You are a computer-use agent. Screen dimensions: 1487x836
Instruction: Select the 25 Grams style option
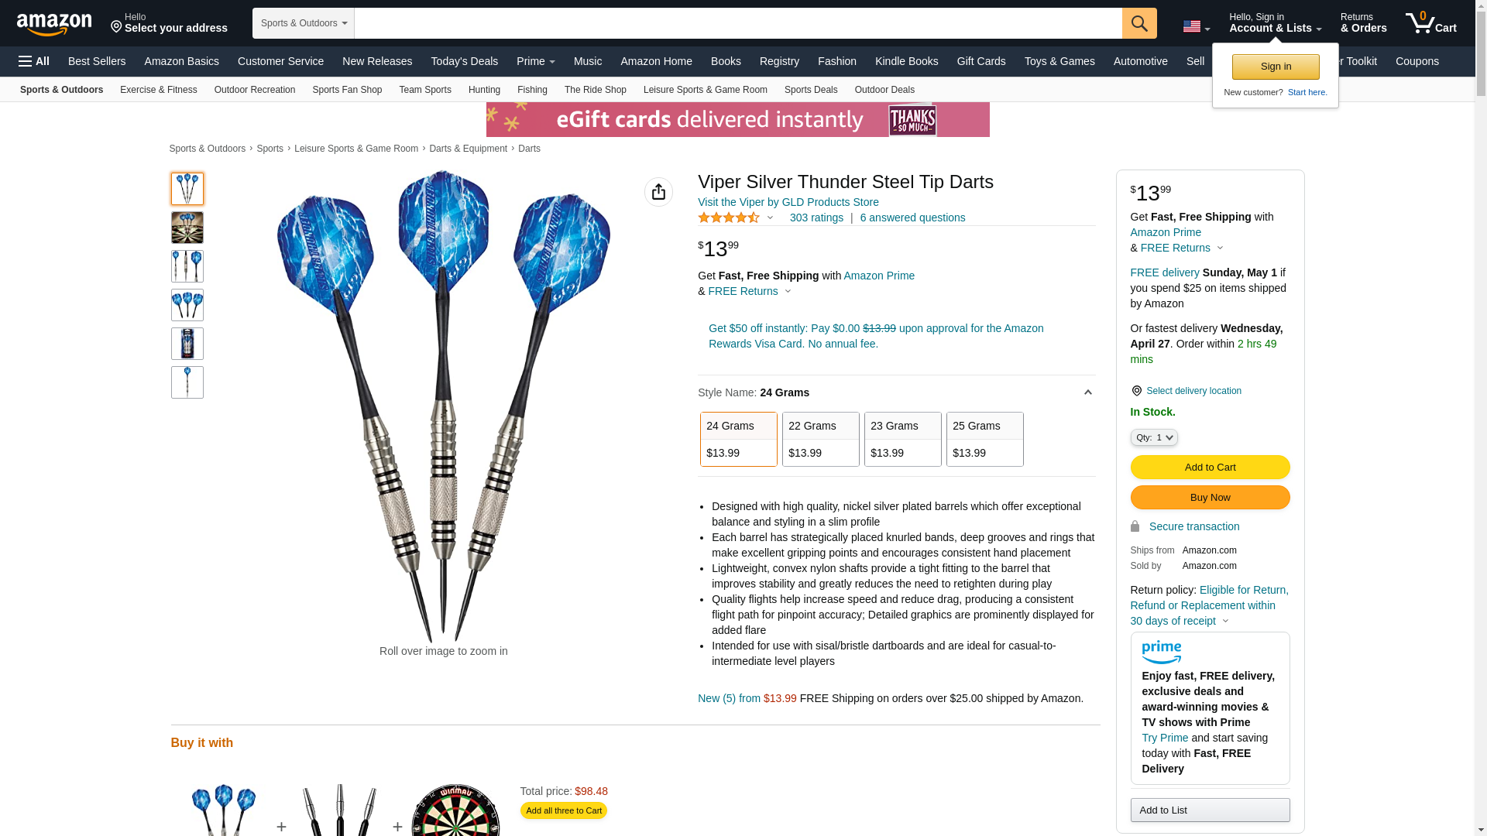[x=985, y=439]
